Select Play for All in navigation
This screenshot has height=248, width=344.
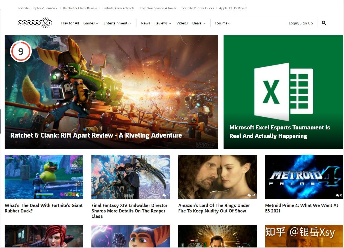click(70, 23)
